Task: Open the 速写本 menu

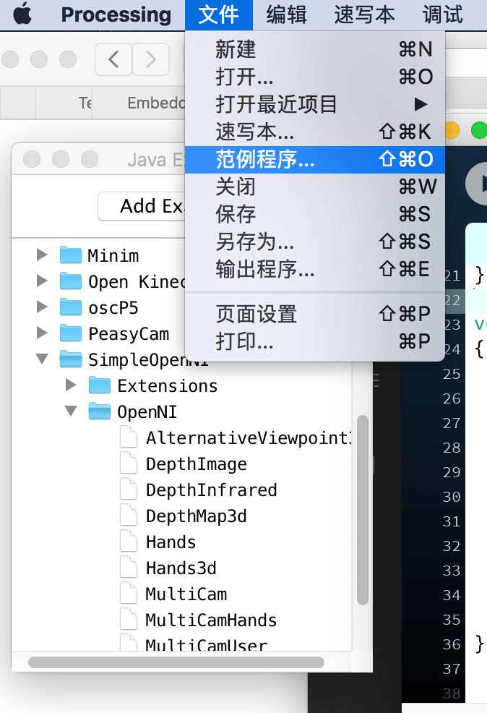Action: point(364,14)
